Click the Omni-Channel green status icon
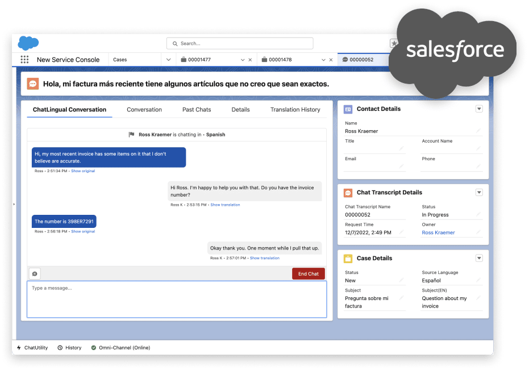The width and height of the screenshot is (529, 370). pyautogui.click(x=93, y=347)
